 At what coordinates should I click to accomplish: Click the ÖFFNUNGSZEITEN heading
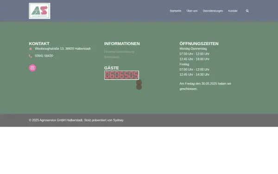199,44
